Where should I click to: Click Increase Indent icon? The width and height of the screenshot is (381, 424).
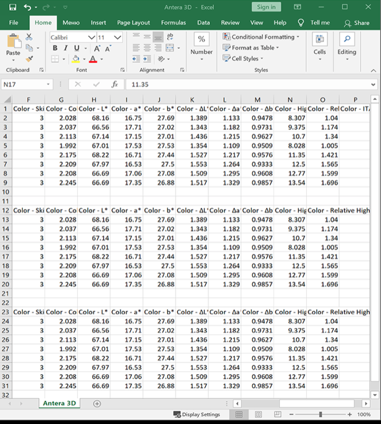(147, 59)
